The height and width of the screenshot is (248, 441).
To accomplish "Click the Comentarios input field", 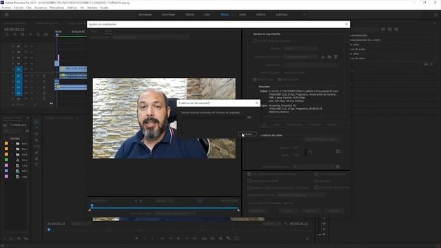I will click(311, 65).
